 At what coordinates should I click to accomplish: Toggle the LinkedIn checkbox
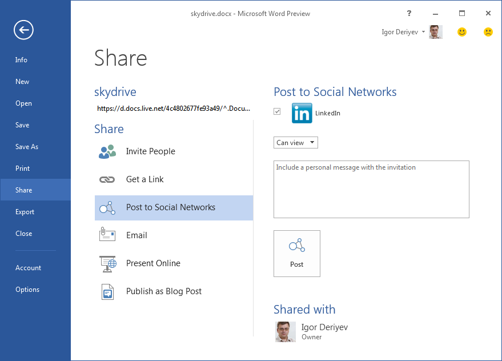278,112
